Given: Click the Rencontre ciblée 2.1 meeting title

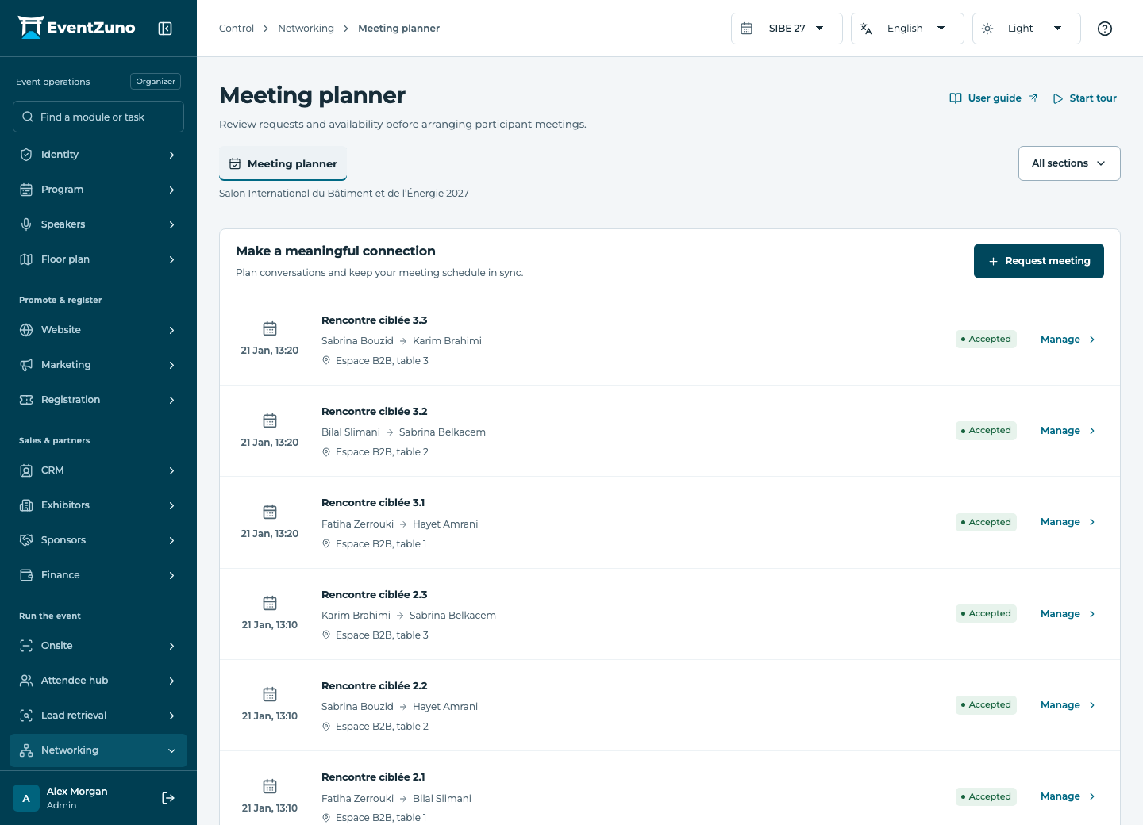Looking at the screenshot, I should pyautogui.click(x=373, y=777).
